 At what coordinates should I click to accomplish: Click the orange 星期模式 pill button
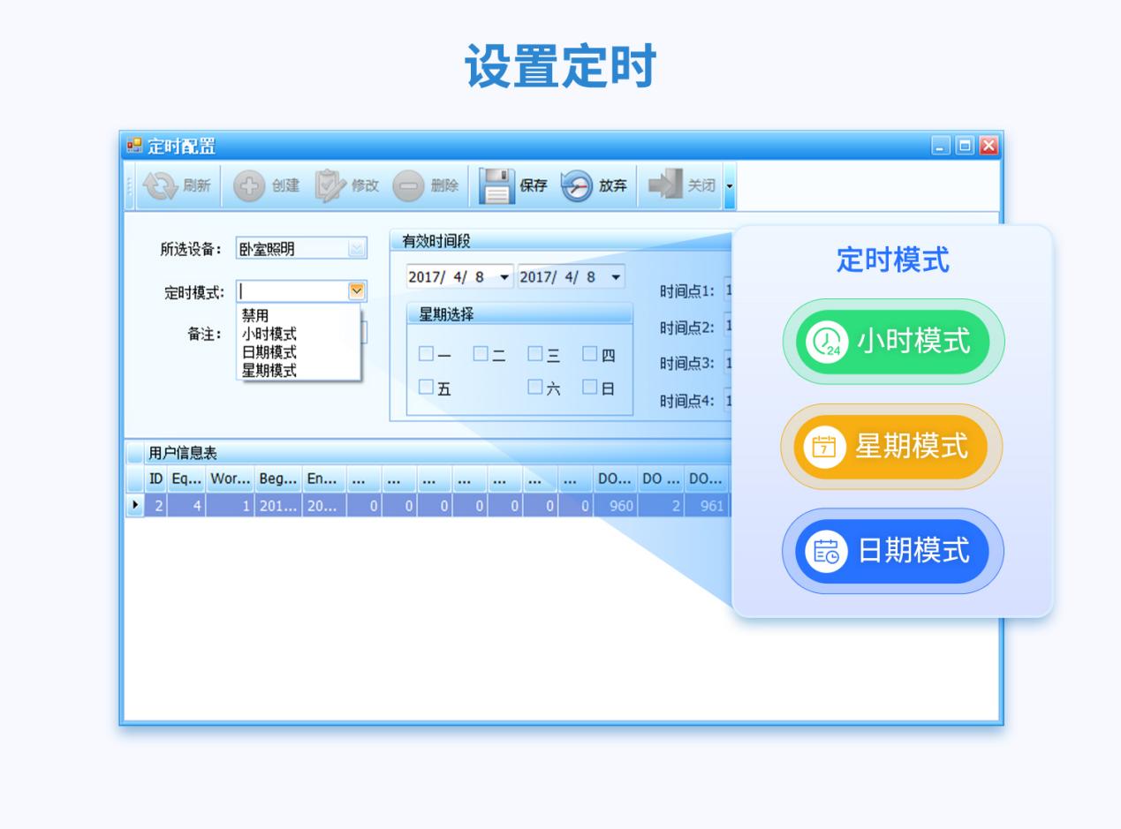(891, 447)
